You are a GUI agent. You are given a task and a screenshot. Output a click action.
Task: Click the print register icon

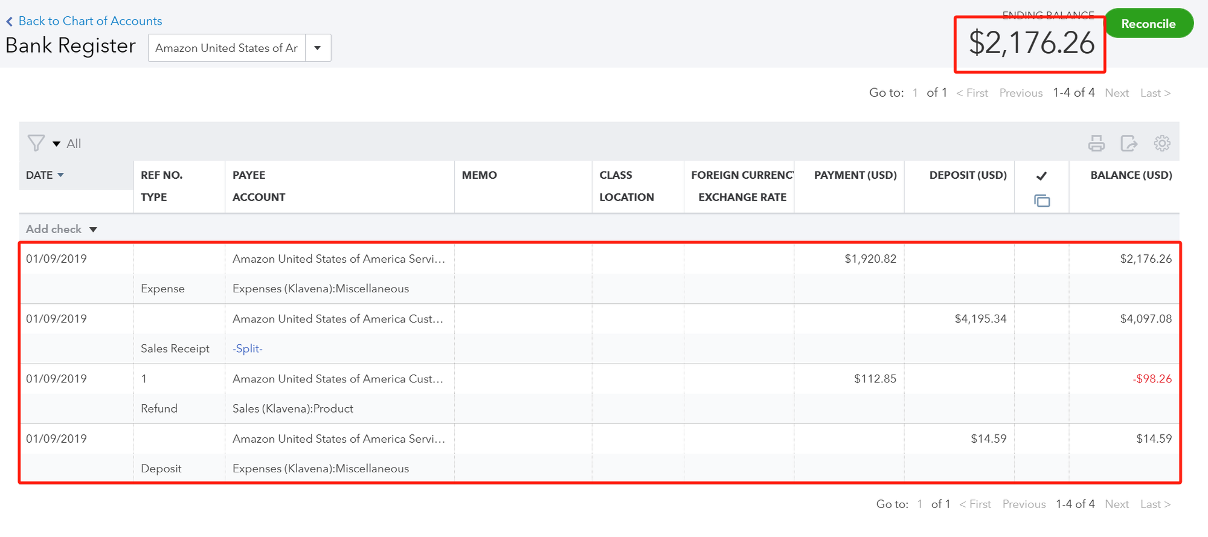pyautogui.click(x=1096, y=143)
